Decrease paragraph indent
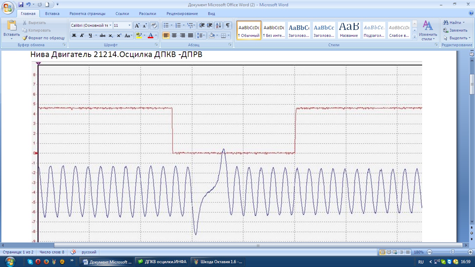This screenshot has height=267, width=475. coord(202,25)
